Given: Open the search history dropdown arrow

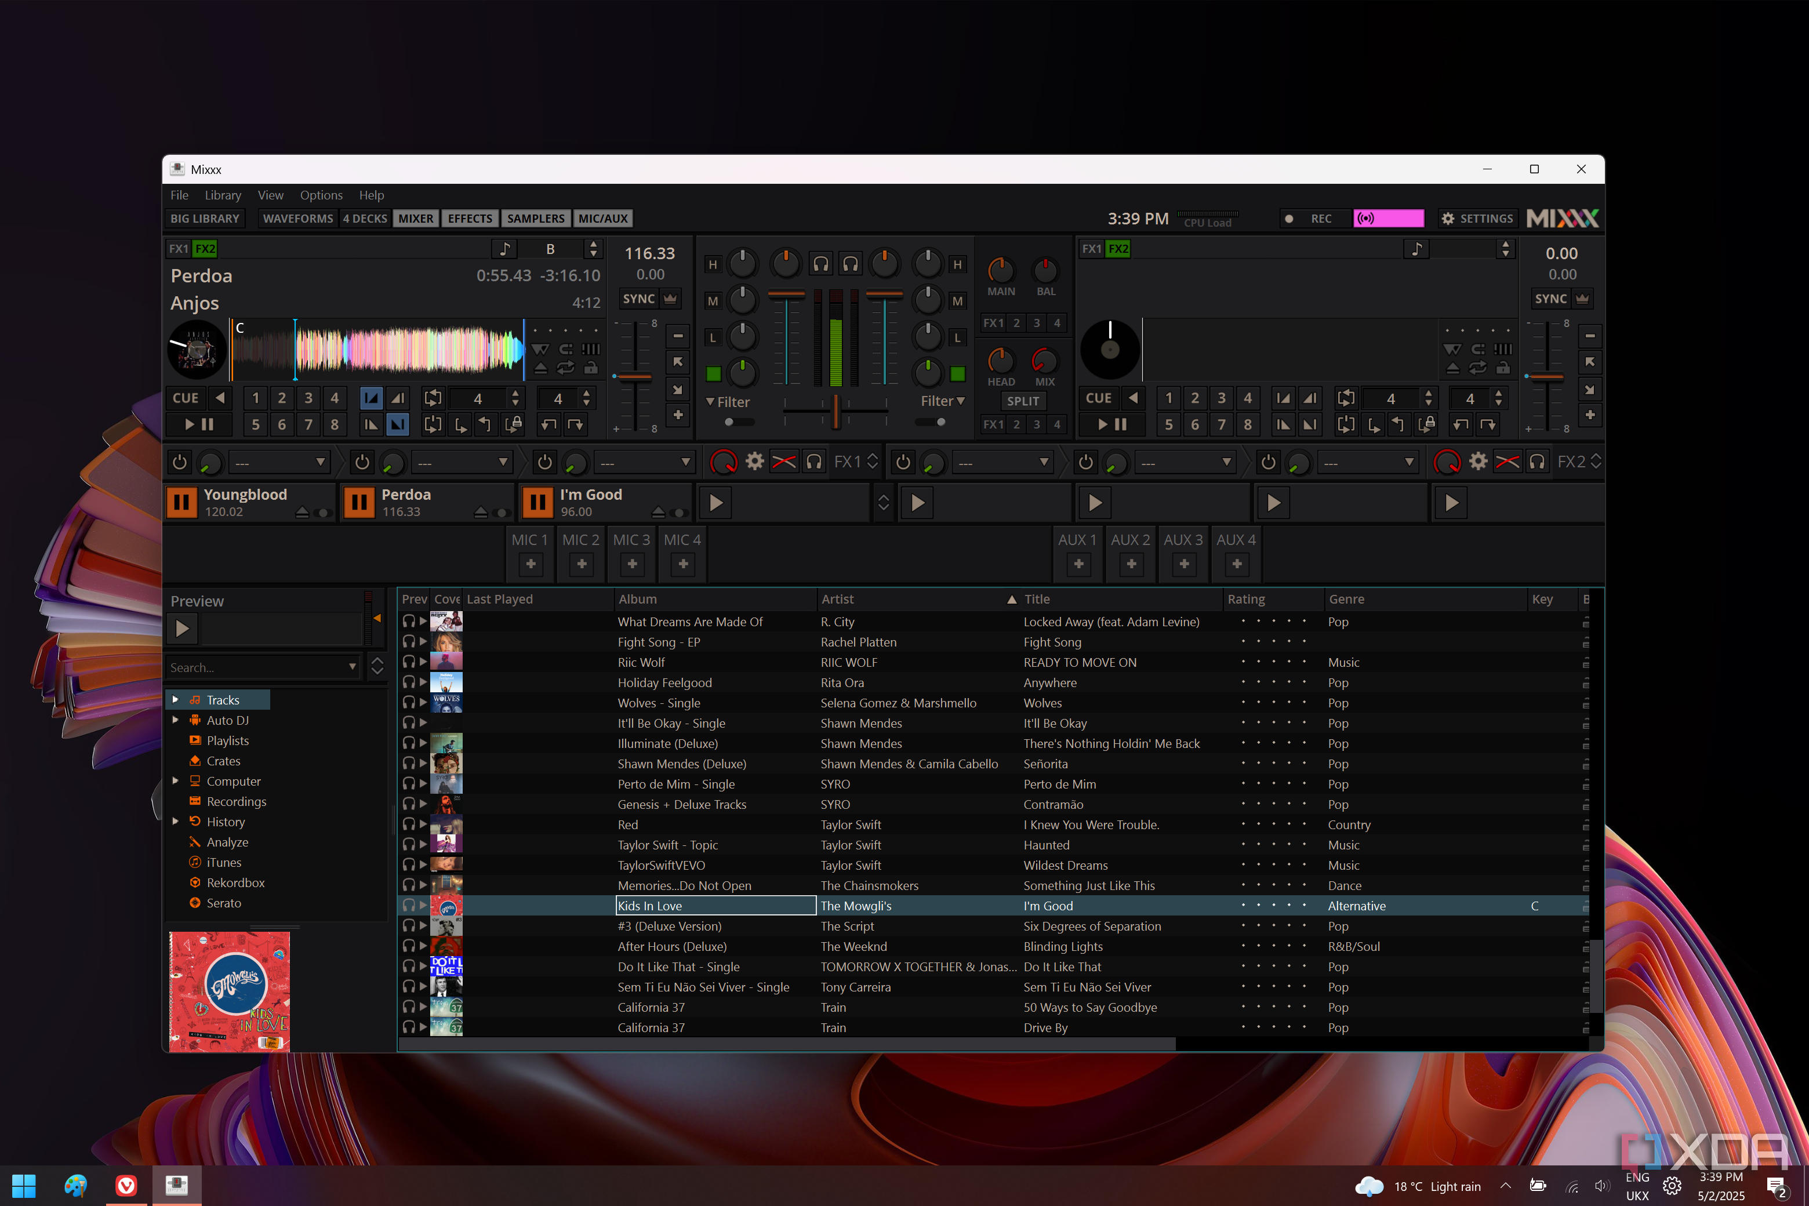Looking at the screenshot, I should click(x=353, y=667).
